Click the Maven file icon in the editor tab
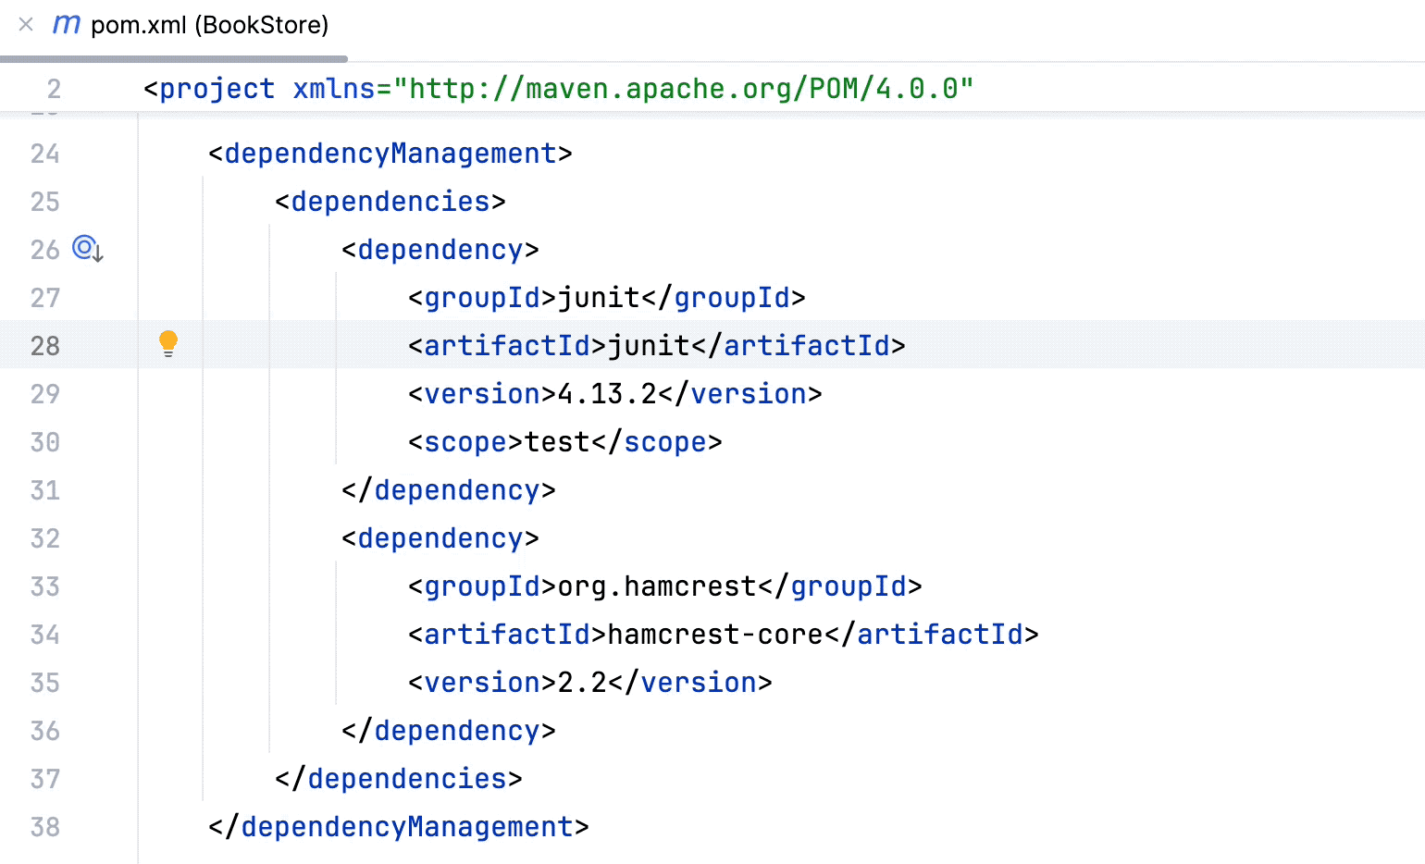 (65, 26)
